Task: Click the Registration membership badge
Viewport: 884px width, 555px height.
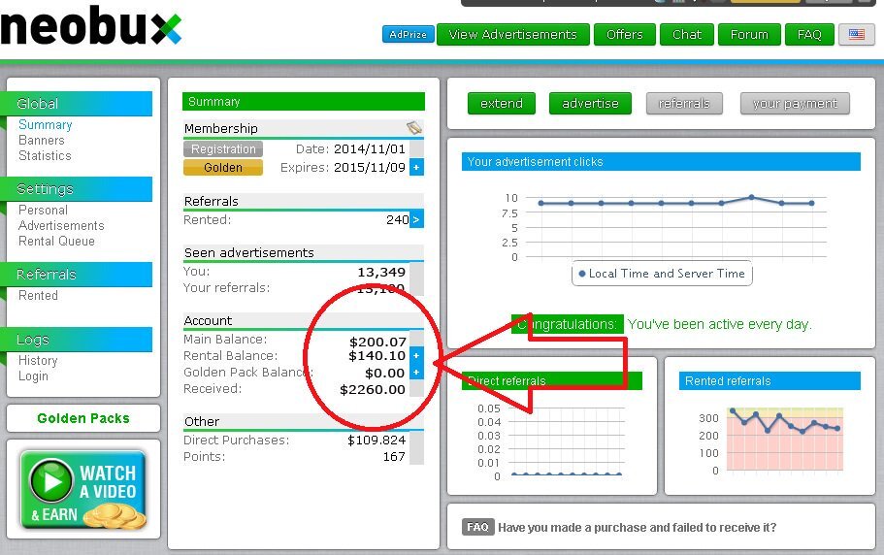Action: click(x=223, y=148)
